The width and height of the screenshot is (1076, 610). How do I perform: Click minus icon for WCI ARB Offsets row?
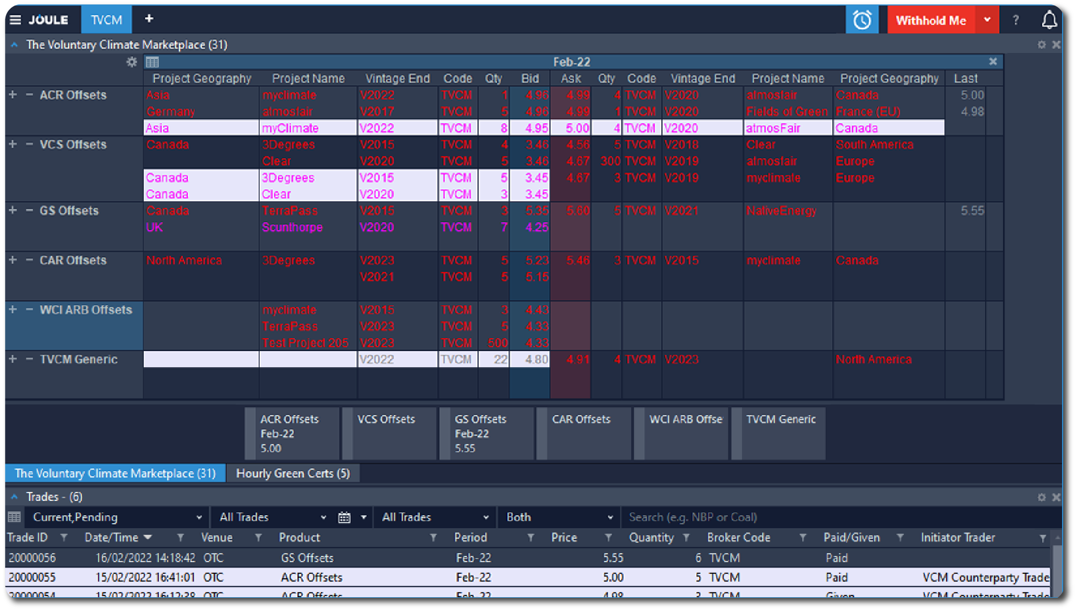coord(29,309)
